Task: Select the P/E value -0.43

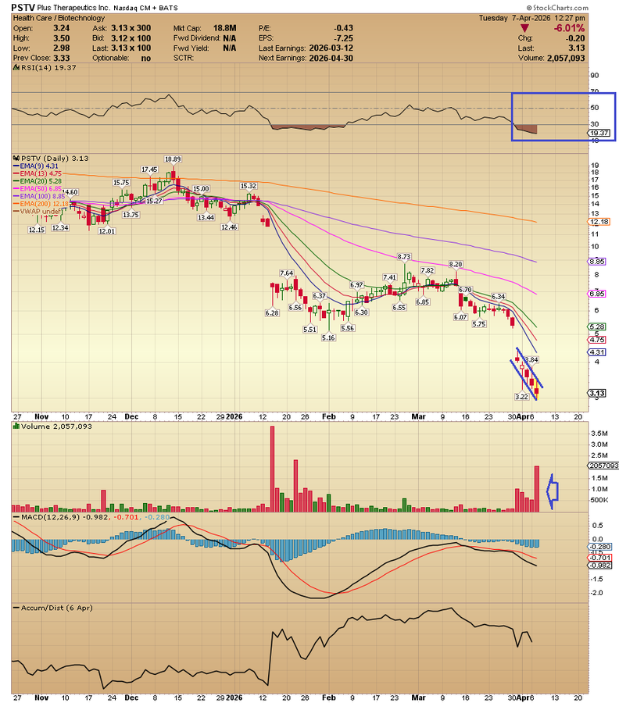Action: [x=343, y=28]
